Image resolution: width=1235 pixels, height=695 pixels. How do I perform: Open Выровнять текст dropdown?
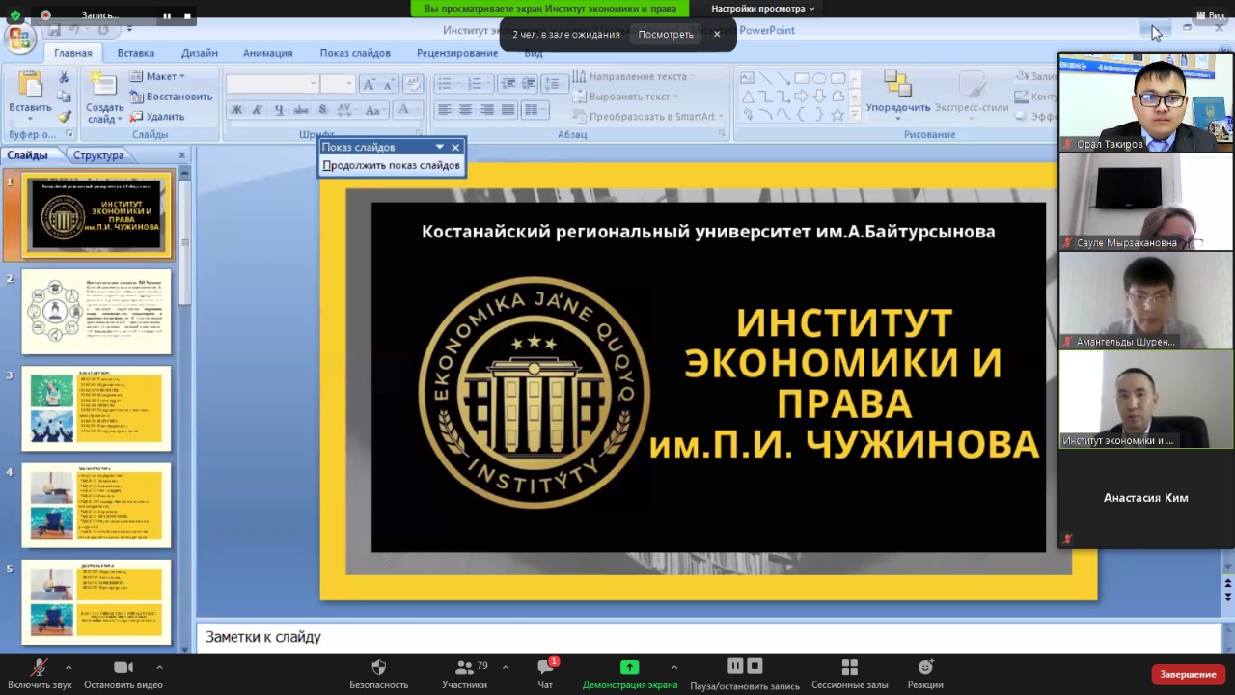click(x=626, y=97)
